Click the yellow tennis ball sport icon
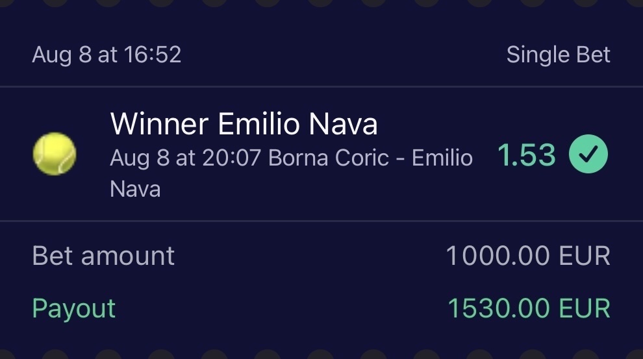 pos(55,155)
